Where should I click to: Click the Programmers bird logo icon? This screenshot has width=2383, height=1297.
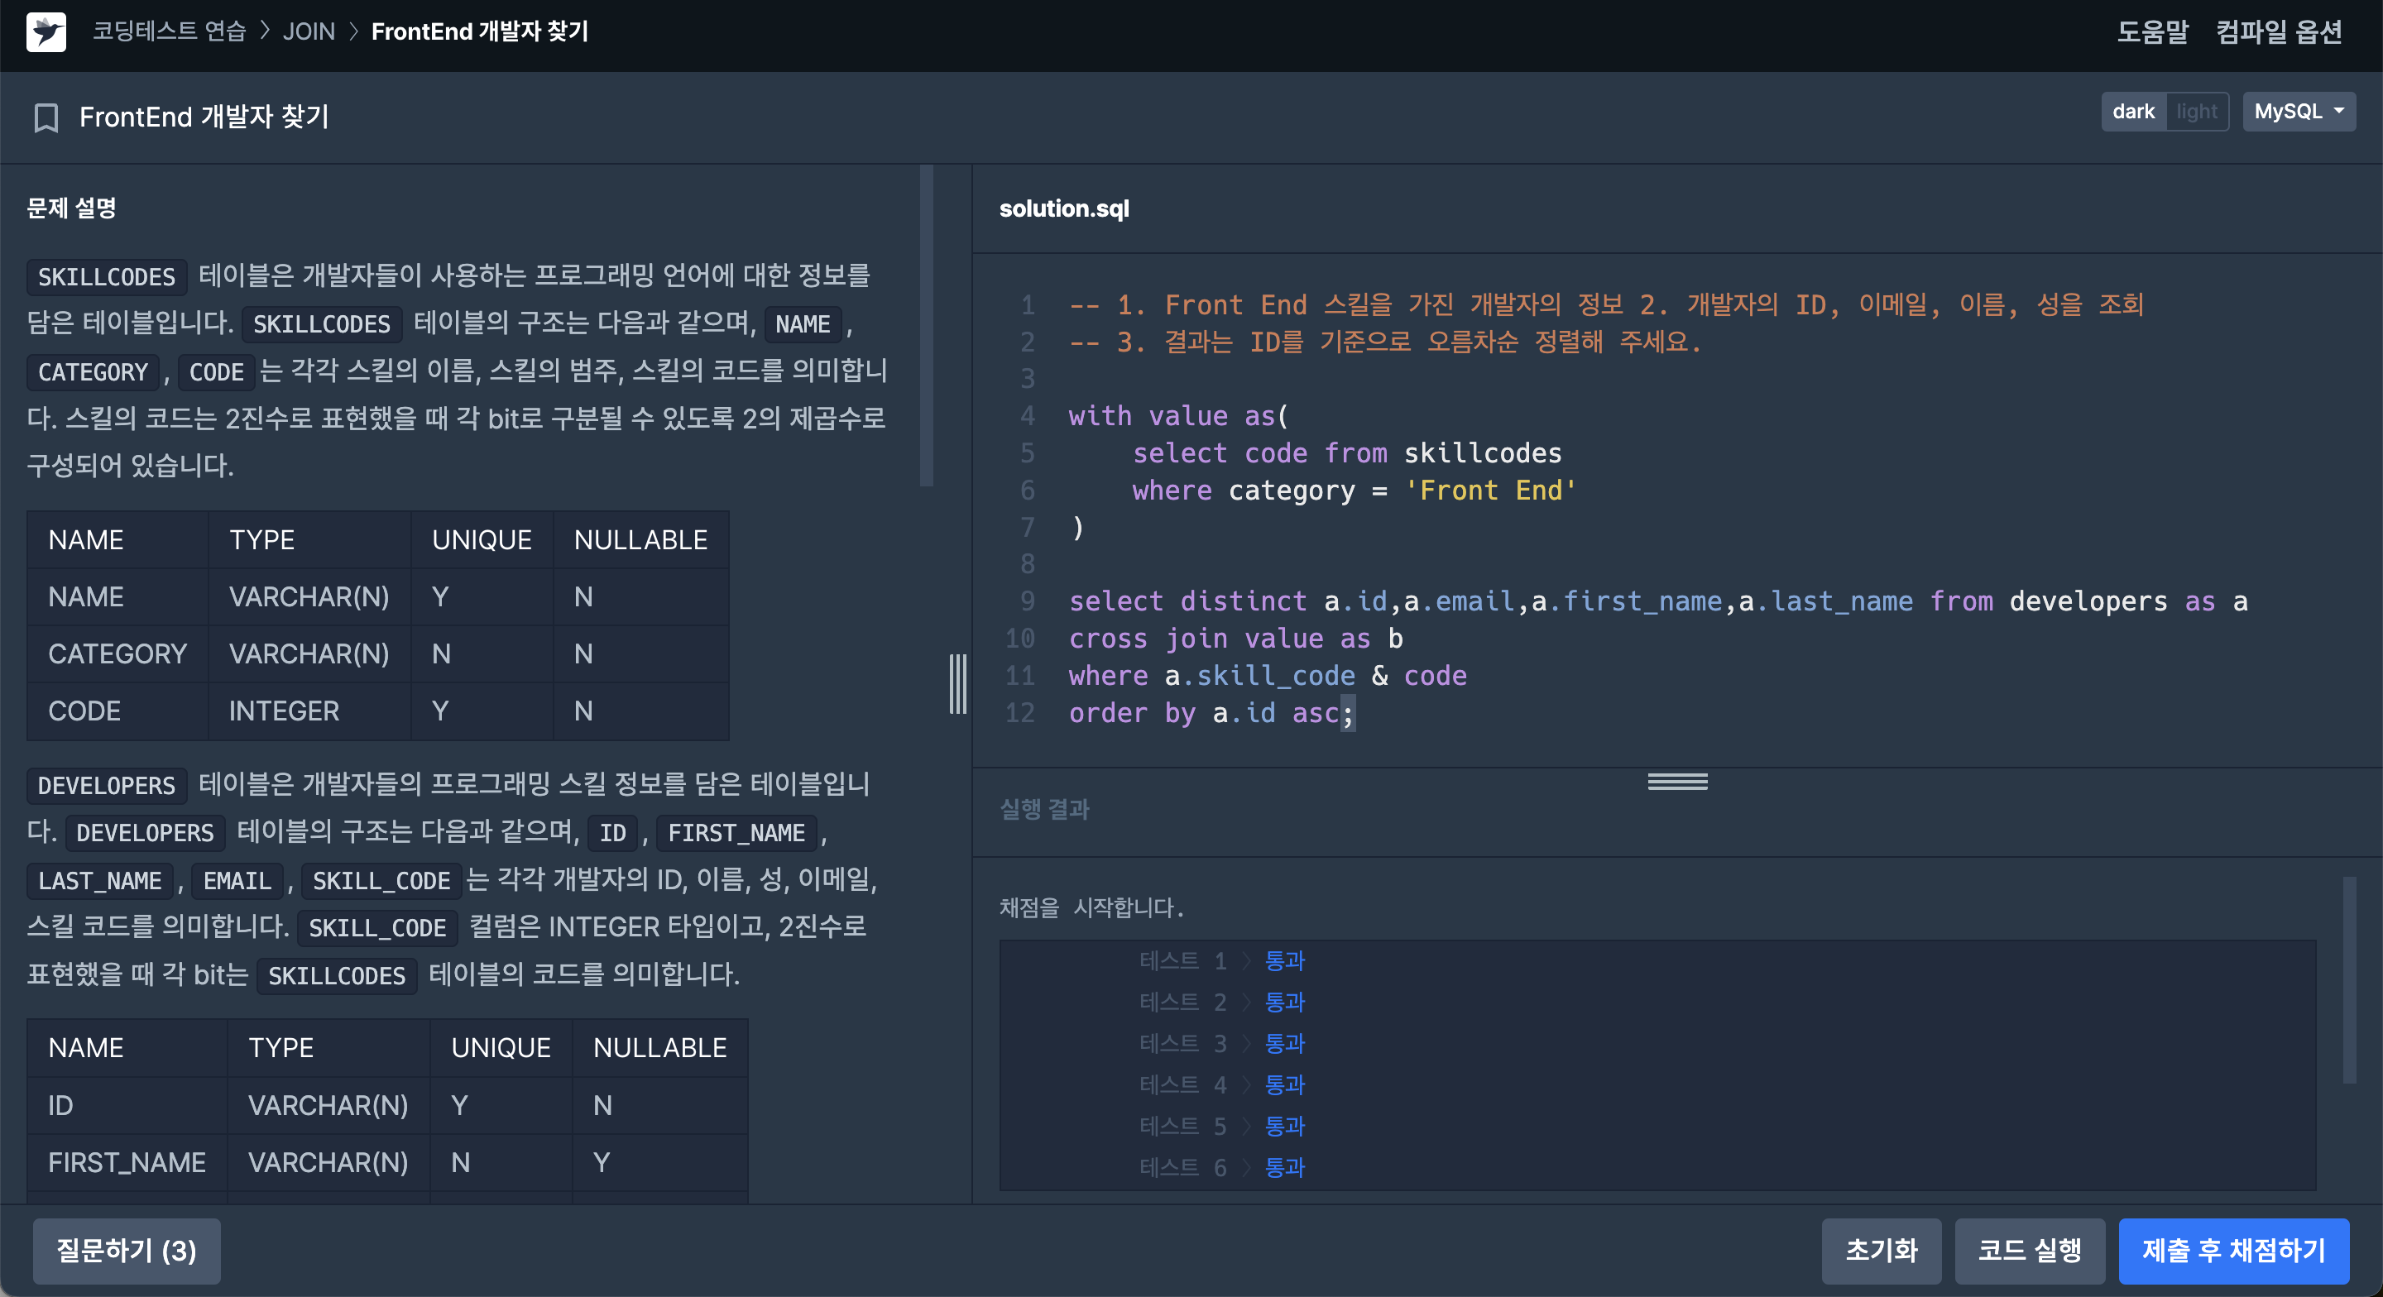46,32
